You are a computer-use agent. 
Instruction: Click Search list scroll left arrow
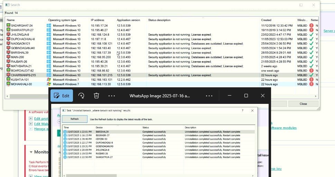click(7, 96)
